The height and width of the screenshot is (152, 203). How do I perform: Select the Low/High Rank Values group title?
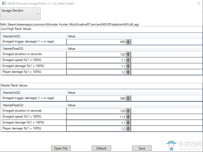click(x=16, y=29)
